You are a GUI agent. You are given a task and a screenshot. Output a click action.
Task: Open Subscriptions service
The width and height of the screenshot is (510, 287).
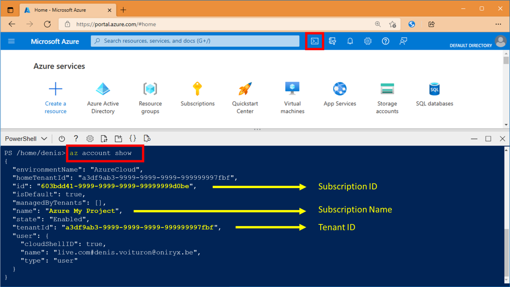tap(198, 94)
